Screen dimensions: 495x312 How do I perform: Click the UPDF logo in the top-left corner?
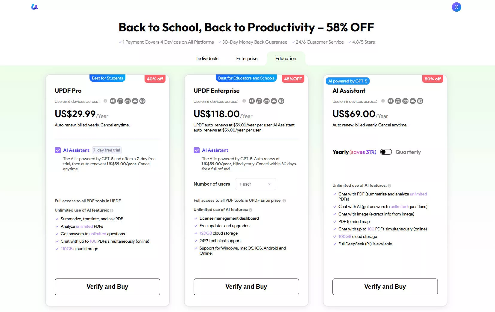34,7
